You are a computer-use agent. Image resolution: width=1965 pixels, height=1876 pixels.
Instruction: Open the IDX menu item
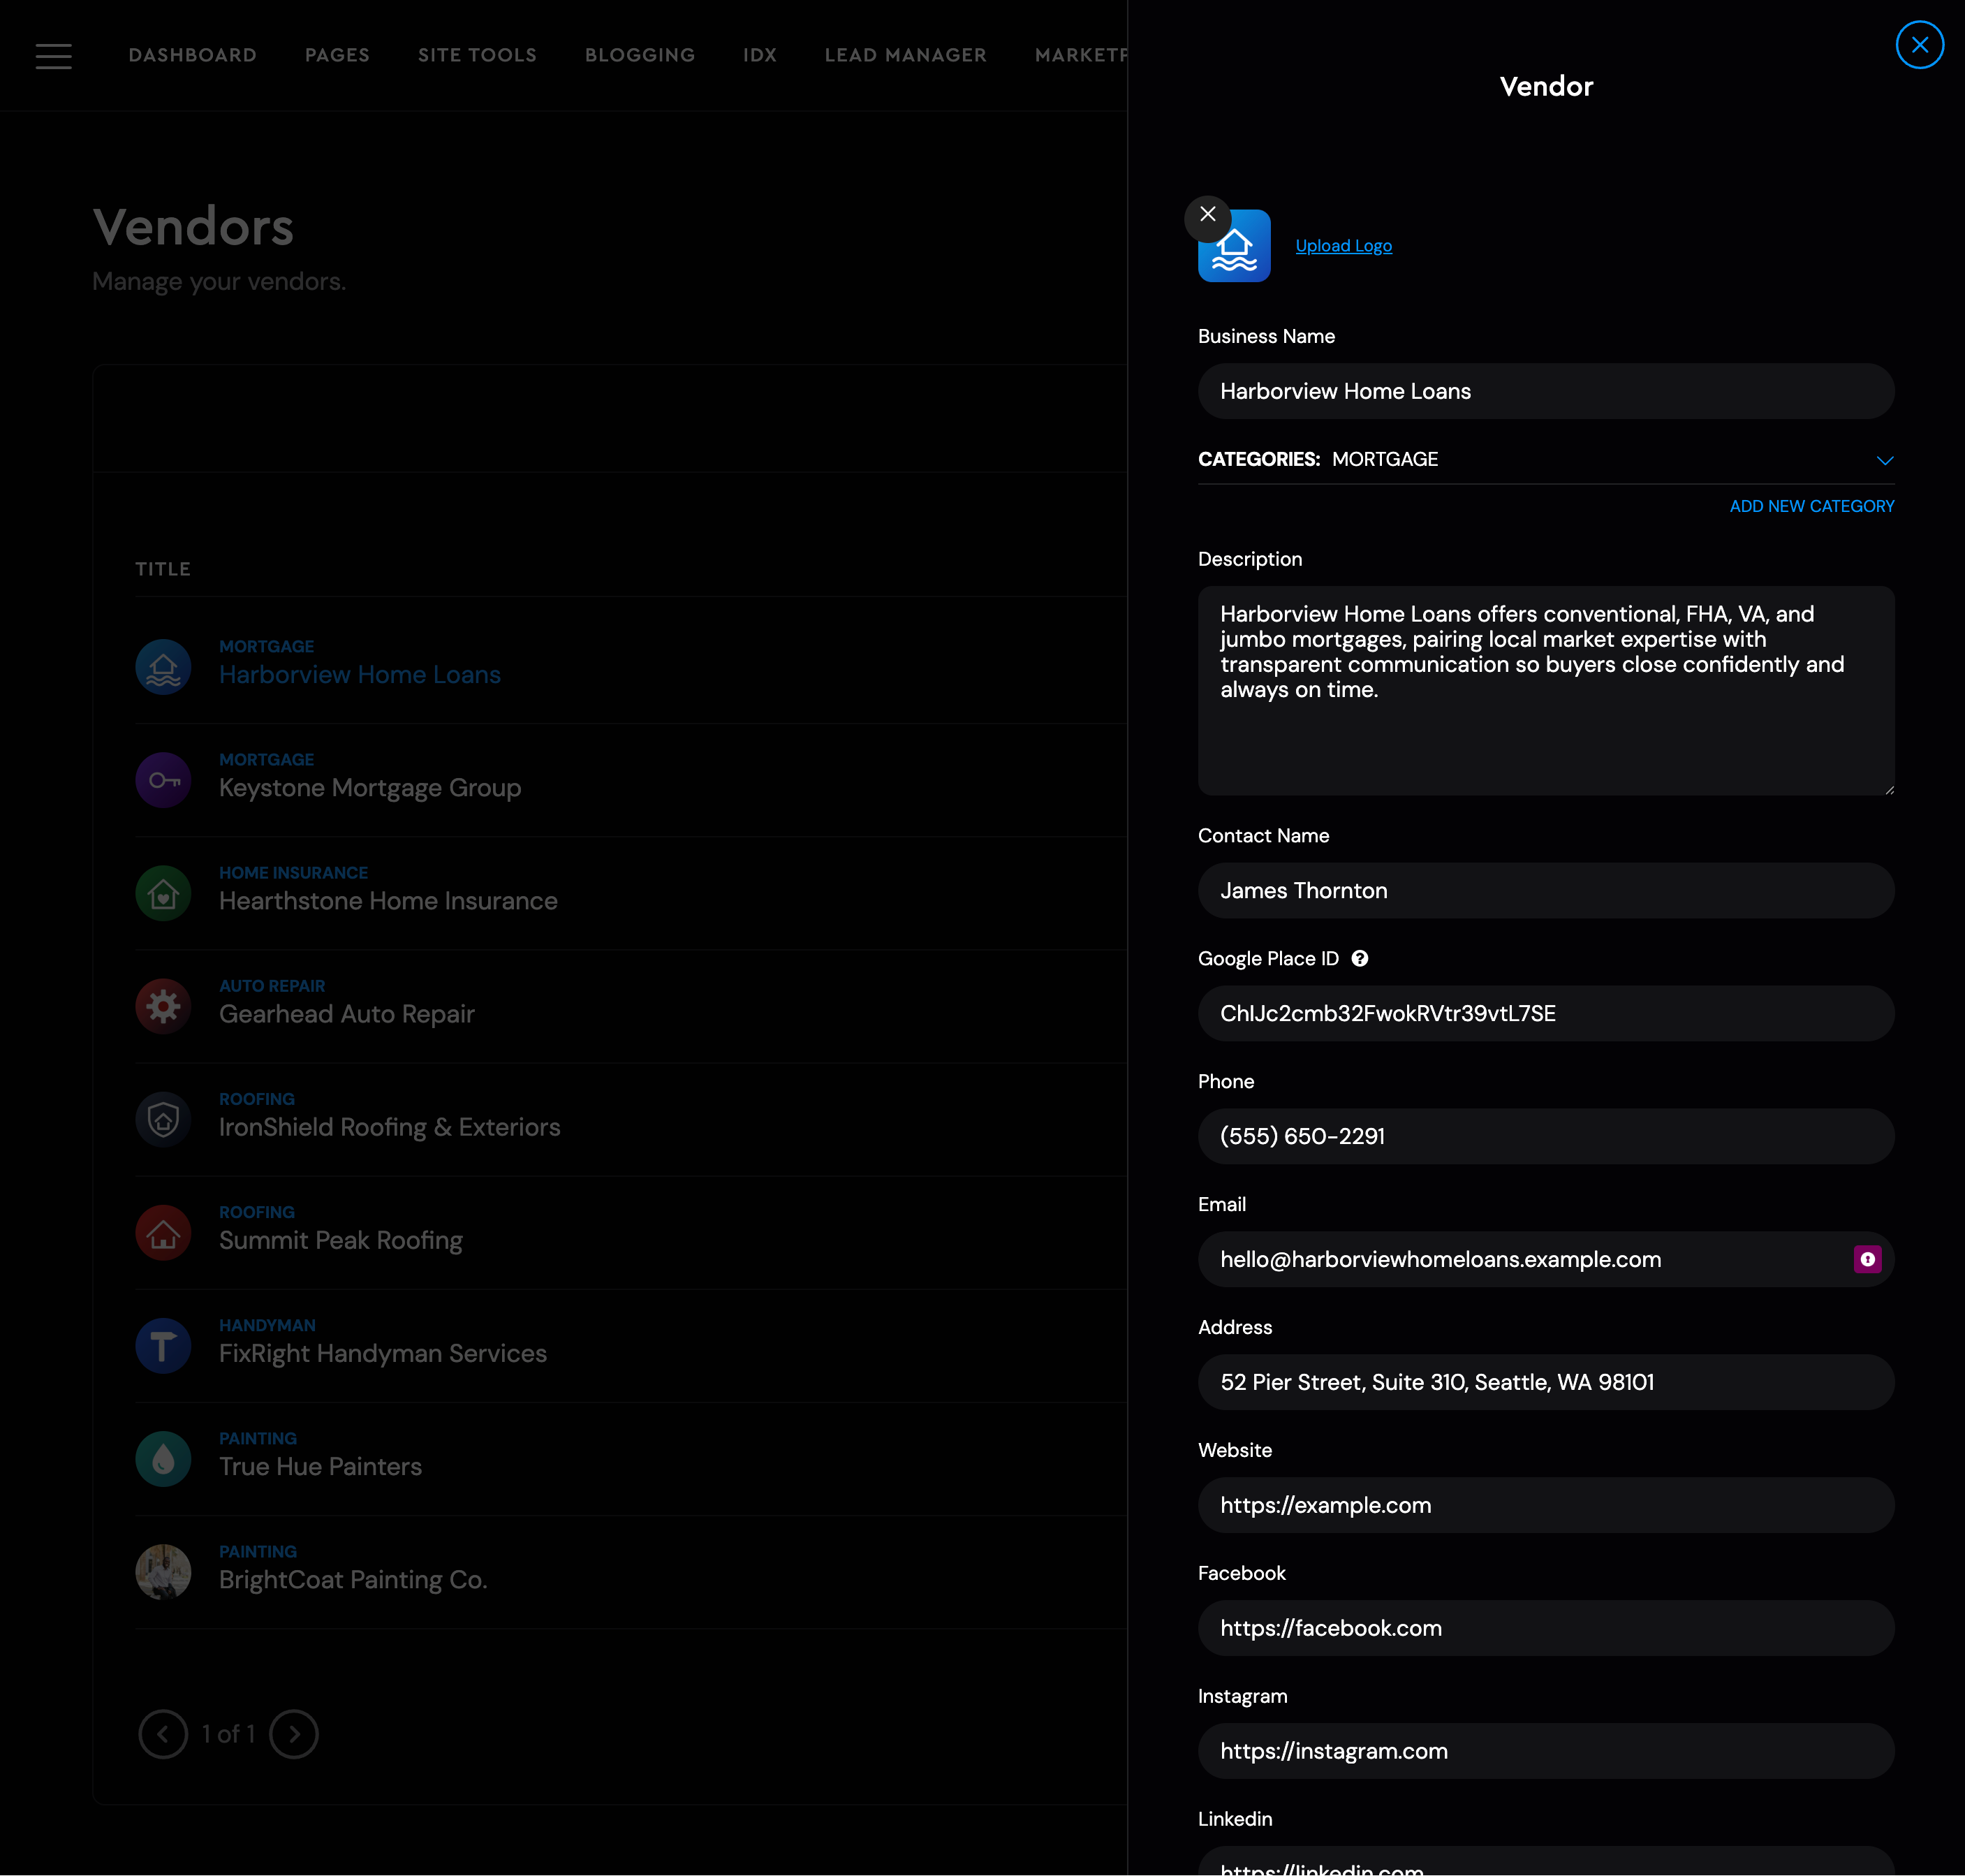[x=760, y=55]
